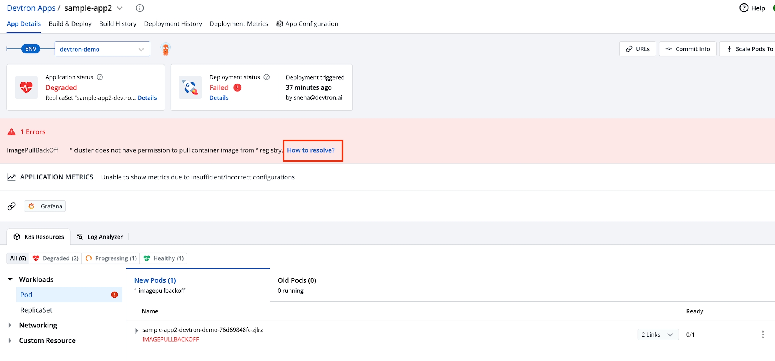
Task: Open the Deployment Metrics tab
Action: pyautogui.click(x=239, y=24)
